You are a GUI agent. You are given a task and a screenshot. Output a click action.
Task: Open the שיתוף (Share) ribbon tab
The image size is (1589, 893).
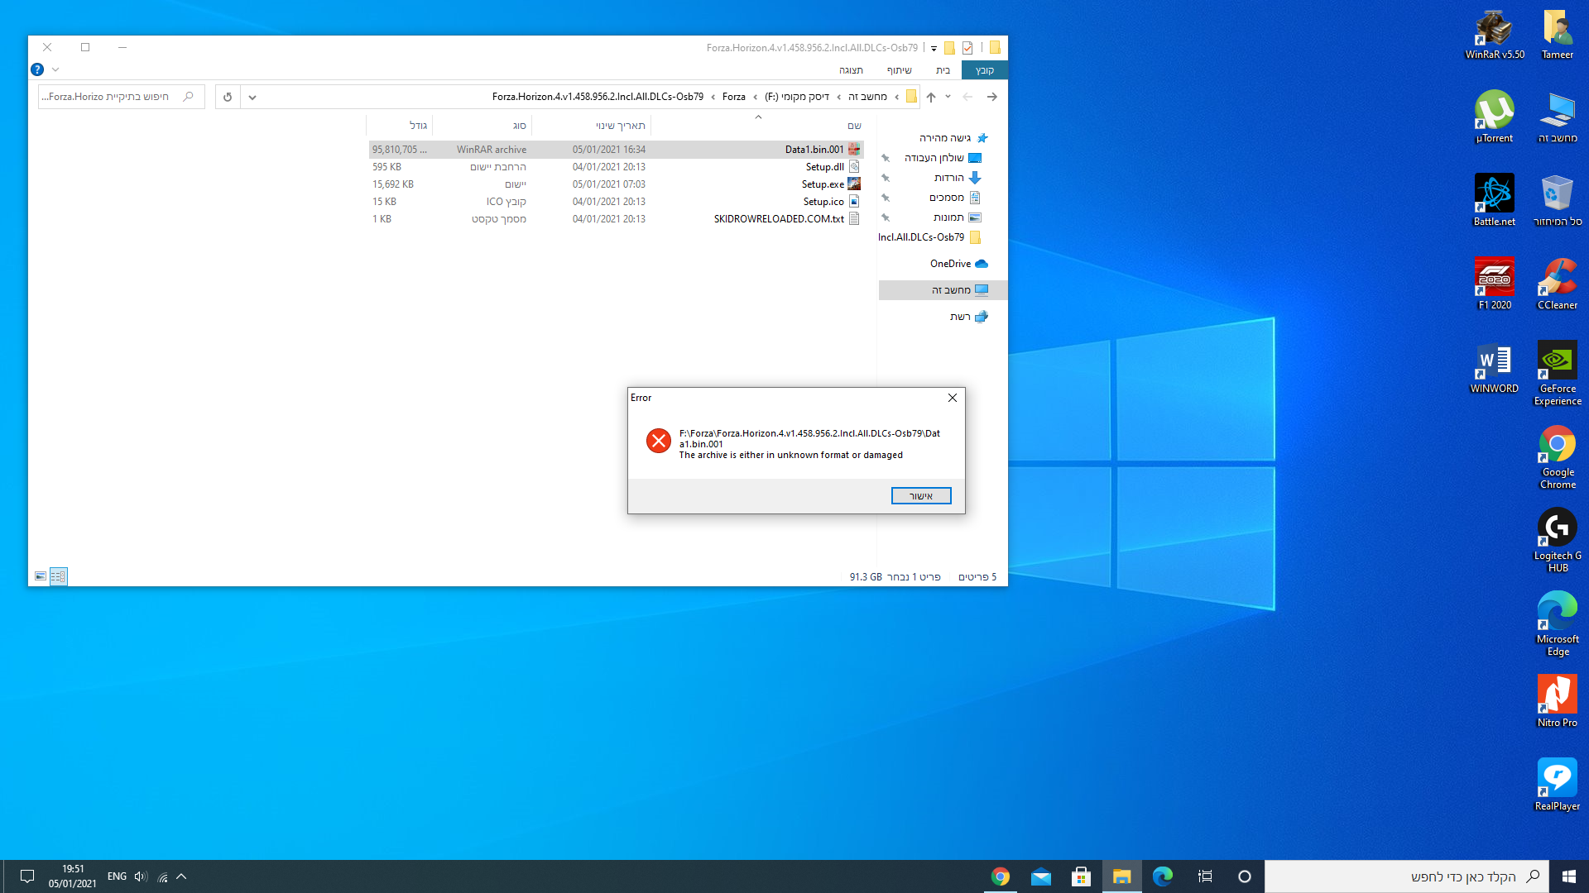900,70
